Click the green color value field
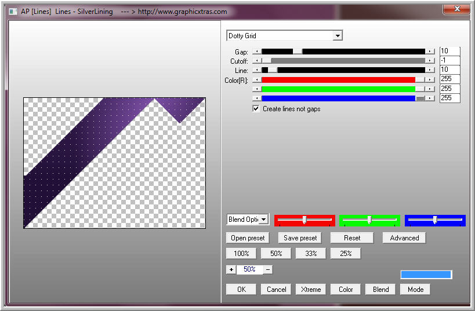The width and height of the screenshot is (475, 311). [x=450, y=89]
